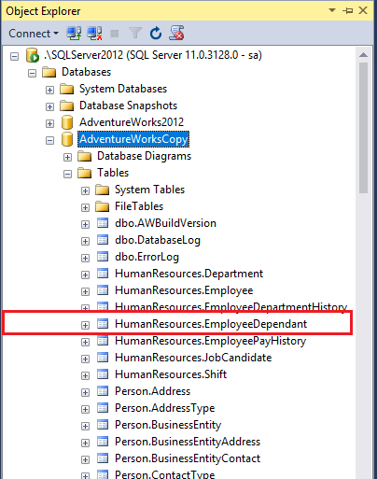Collapse the .\SQLServer2012 server node
Image resolution: width=377 pixels, height=479 pixels.
[14, 56]
